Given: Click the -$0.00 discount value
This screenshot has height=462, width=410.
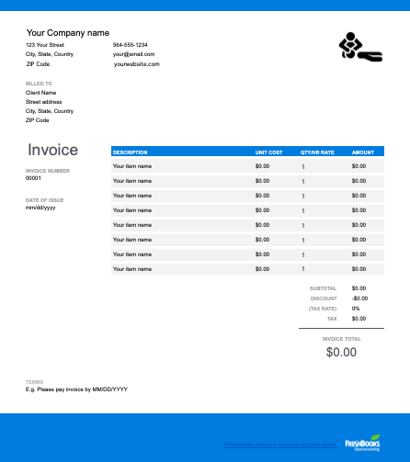Looking at the screenshot, I should (359, 299).
